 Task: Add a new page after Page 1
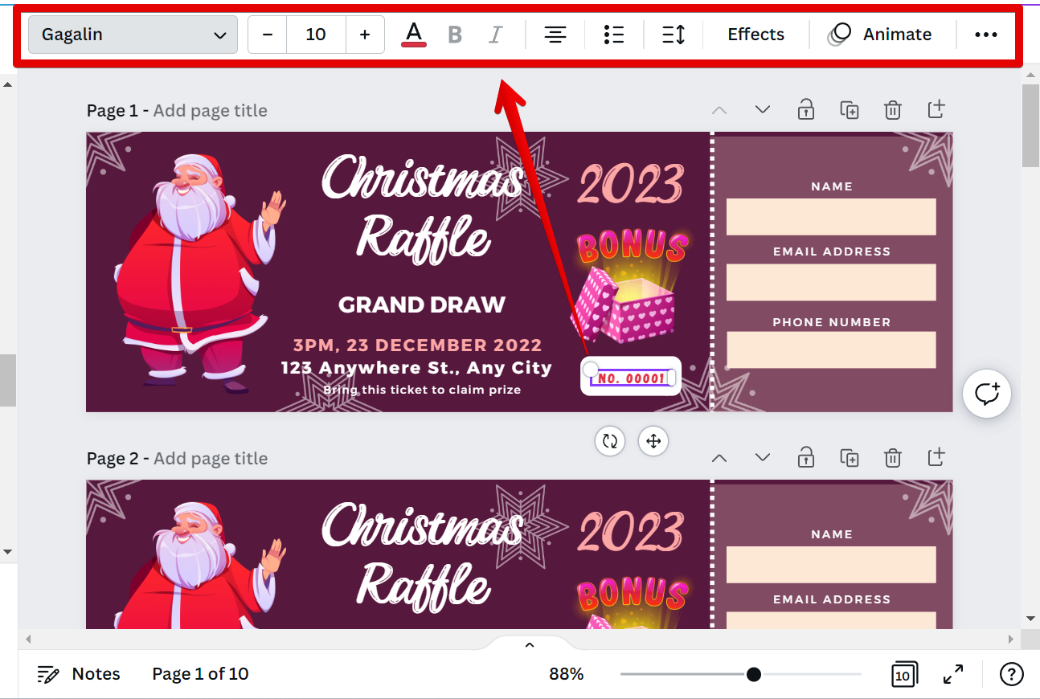[936, 110]
